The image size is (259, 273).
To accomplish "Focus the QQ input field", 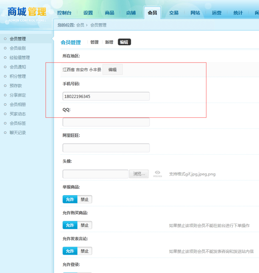I will [106, 122].
